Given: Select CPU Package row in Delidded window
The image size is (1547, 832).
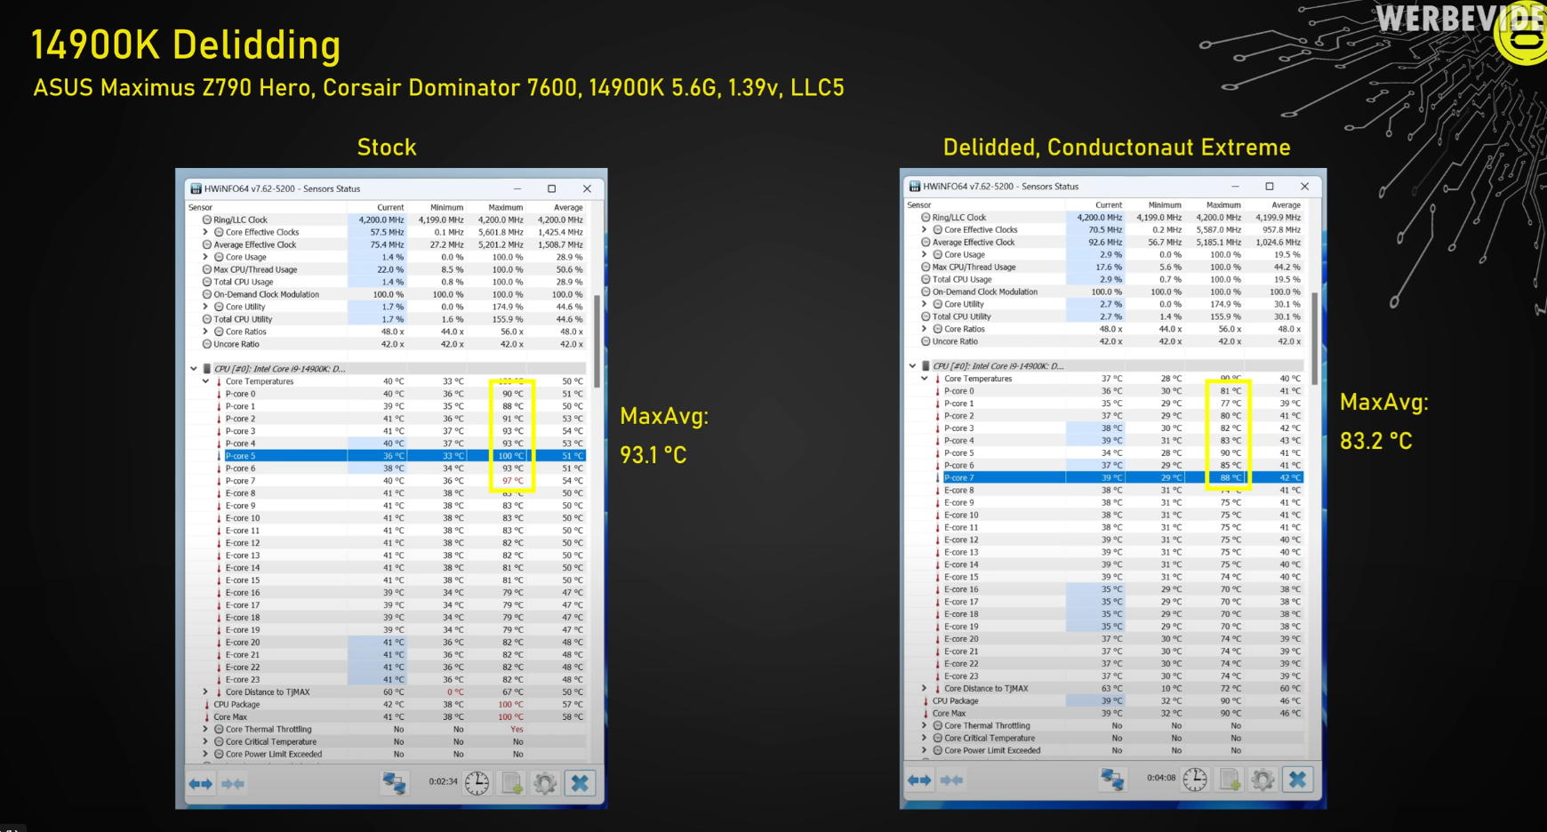Looking at the screenshot, I should tap(1104, 701).
